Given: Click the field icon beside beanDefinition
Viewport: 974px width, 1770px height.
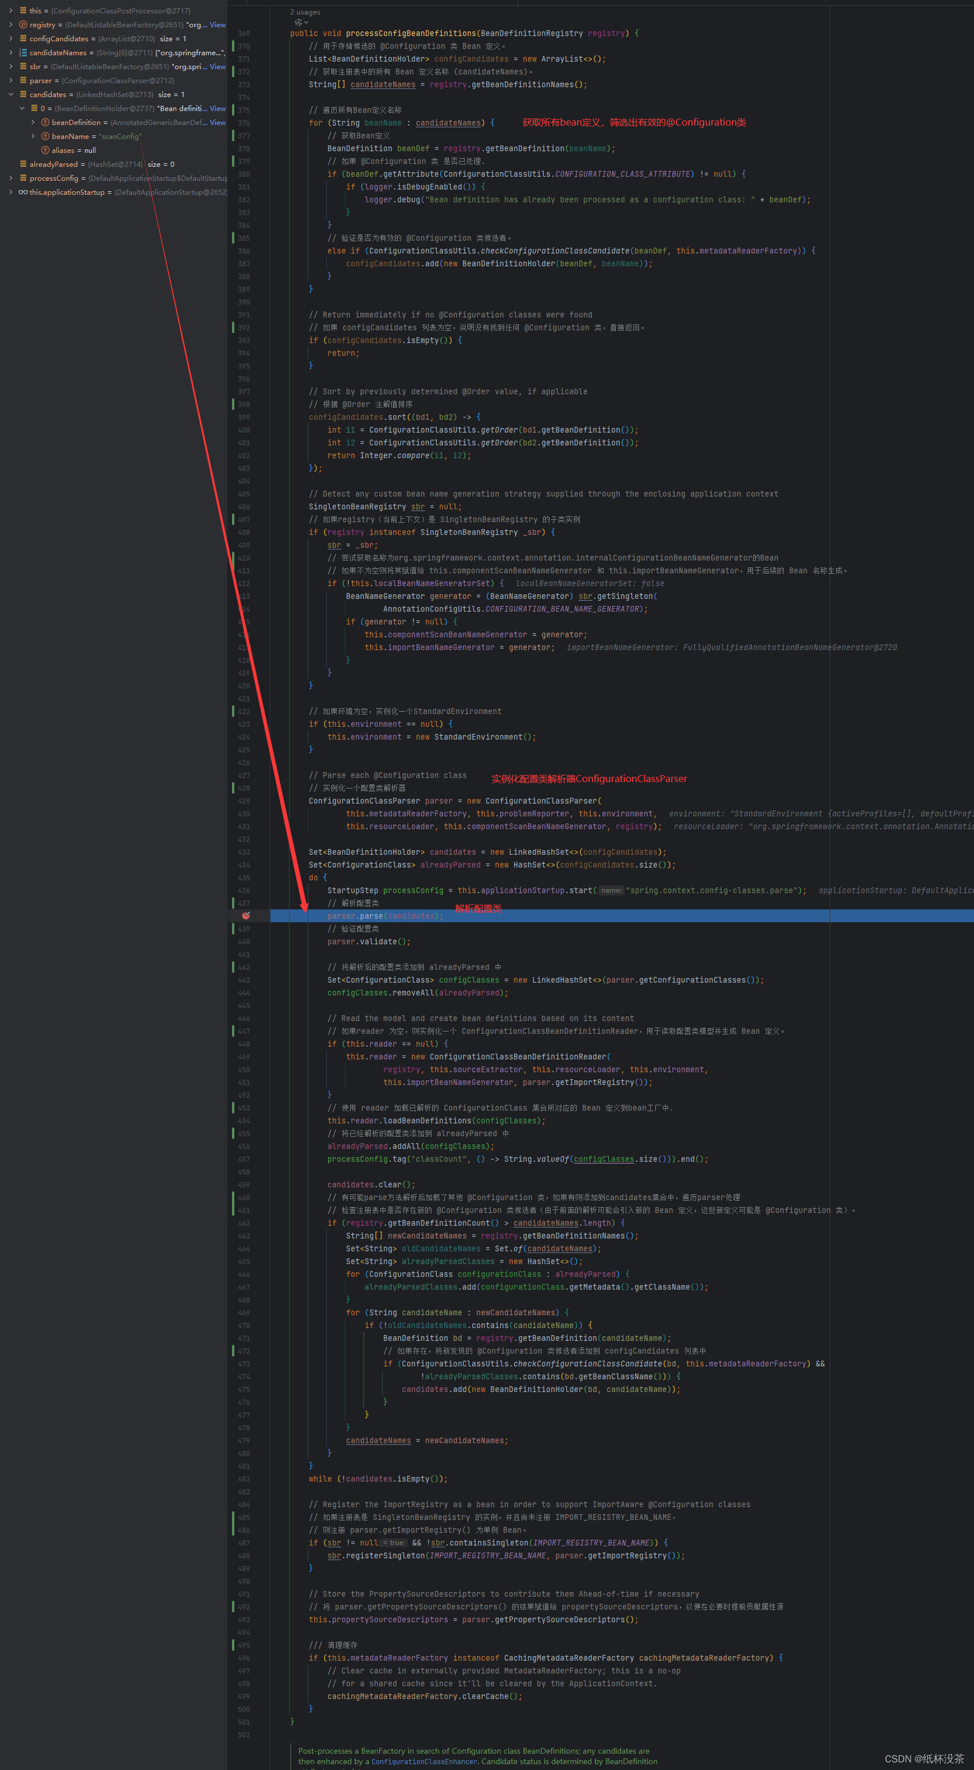Looking at the screenshot, I should point(45,122).
